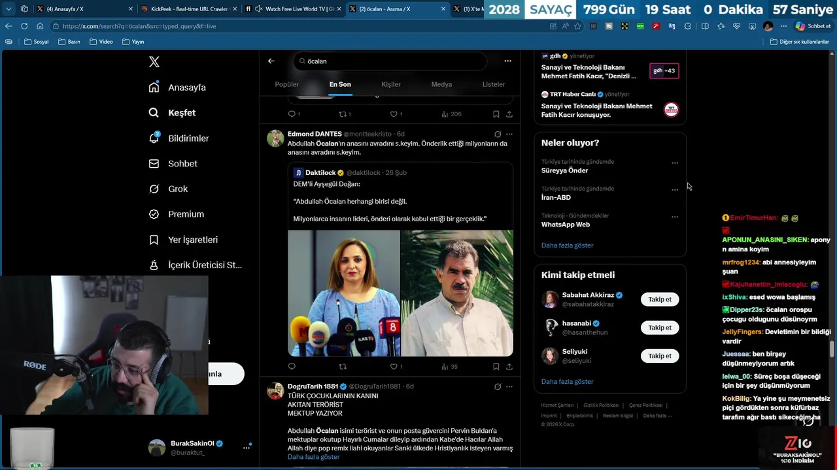
Task: Follow Seliyuki with Takip et
Action: click(x=660, y=356)
